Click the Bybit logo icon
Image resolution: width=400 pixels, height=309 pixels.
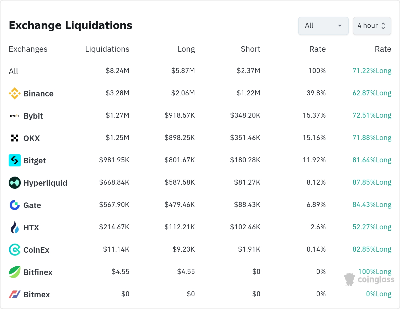click(x=15, y=116)
